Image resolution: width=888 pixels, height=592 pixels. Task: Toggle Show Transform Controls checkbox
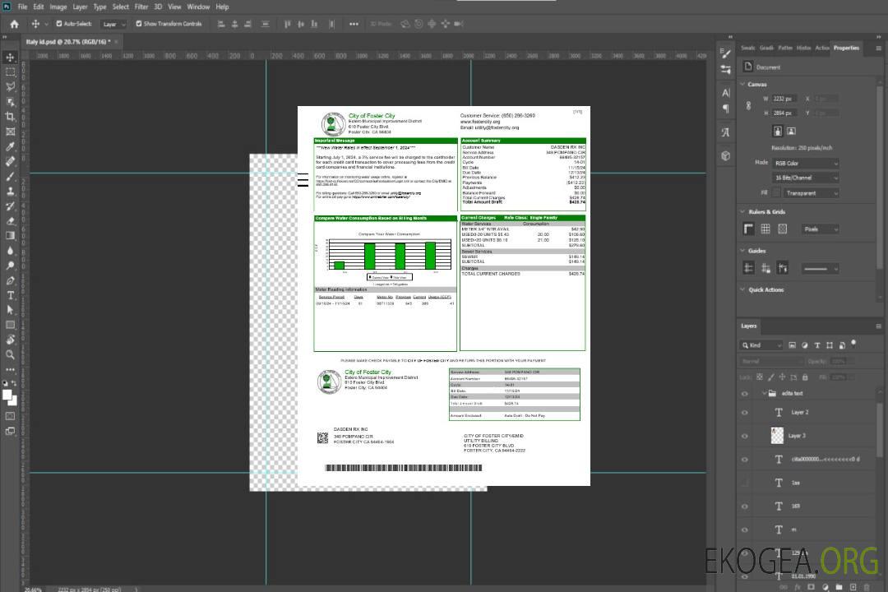pos(138,24)
